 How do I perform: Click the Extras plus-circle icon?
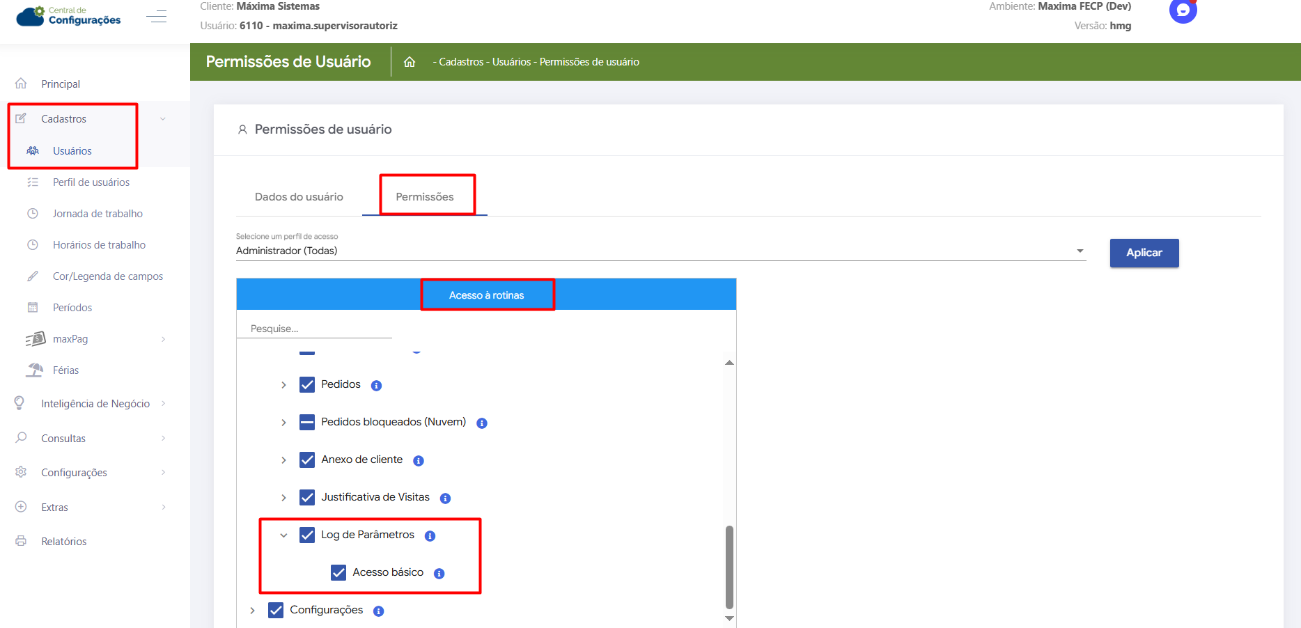pos(21,507)
